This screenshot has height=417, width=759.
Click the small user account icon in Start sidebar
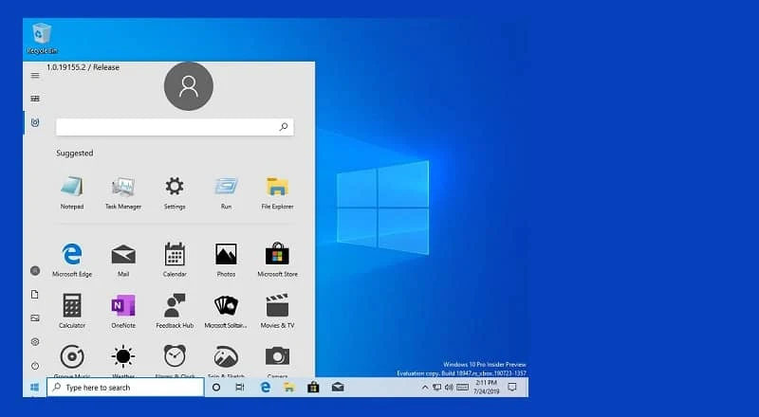[35, 270]
